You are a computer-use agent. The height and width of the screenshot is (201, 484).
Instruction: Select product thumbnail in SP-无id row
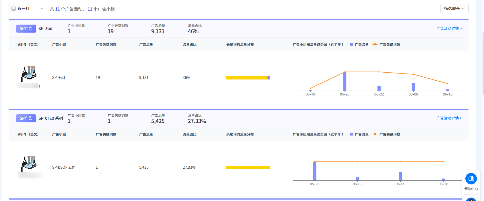29,73
